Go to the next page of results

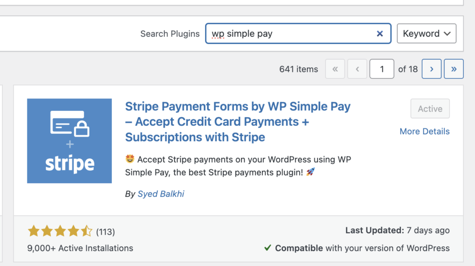pyautogui.click(x=431, y=69)
